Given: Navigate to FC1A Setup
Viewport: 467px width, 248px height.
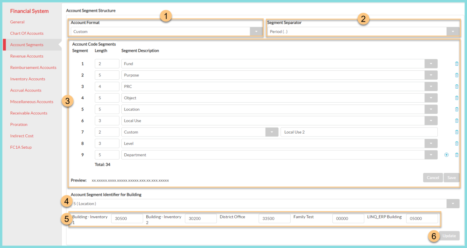Looking at the screenshot, I should tap(21, 147).
